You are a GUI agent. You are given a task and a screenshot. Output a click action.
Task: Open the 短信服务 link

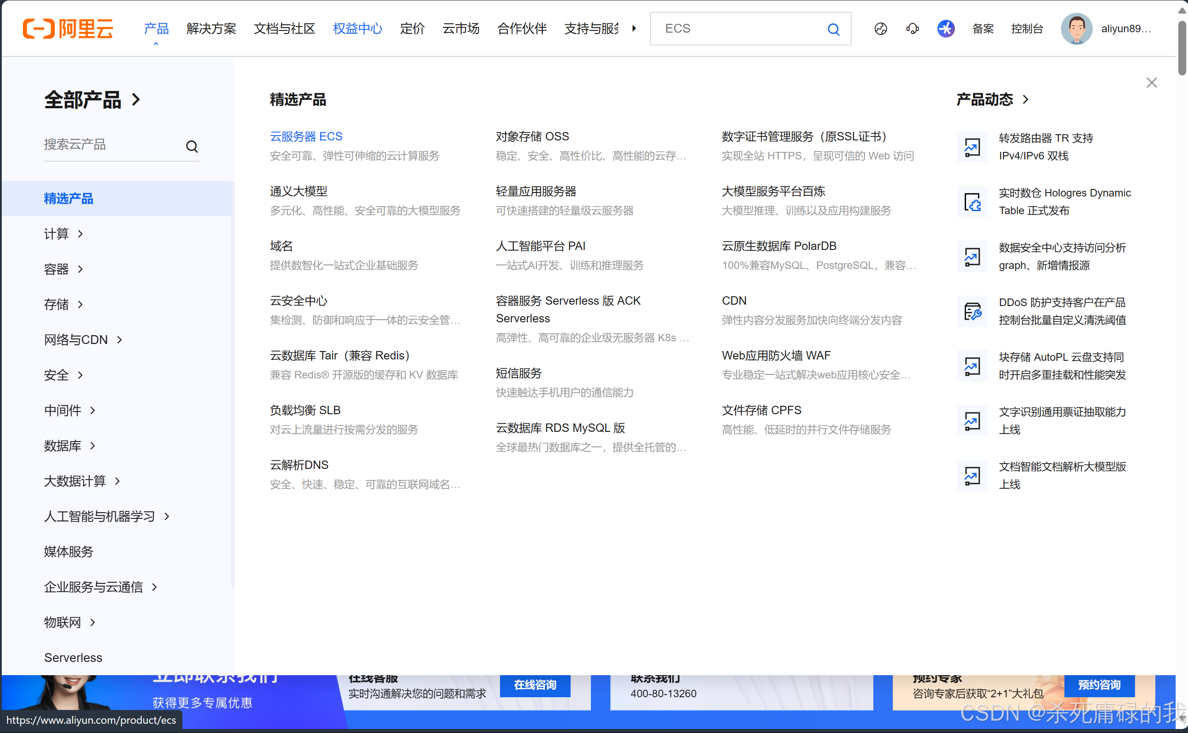click(519, 373)
